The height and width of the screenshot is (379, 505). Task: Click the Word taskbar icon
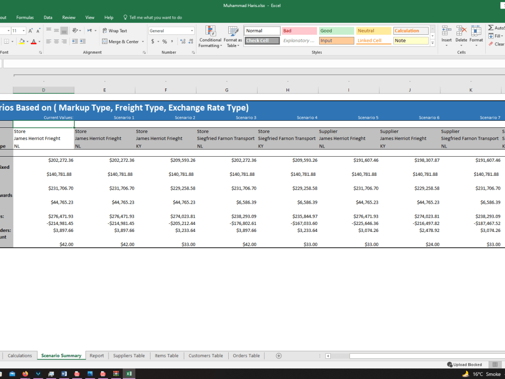pyautogui.click(x=64, y=374)
